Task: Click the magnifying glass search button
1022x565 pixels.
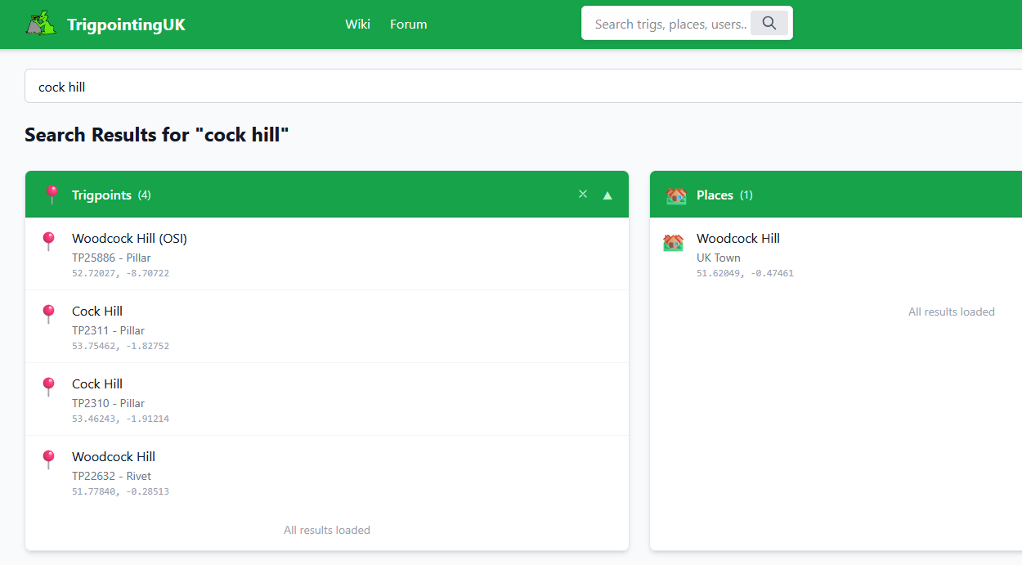Action: (x=769, y=23)
